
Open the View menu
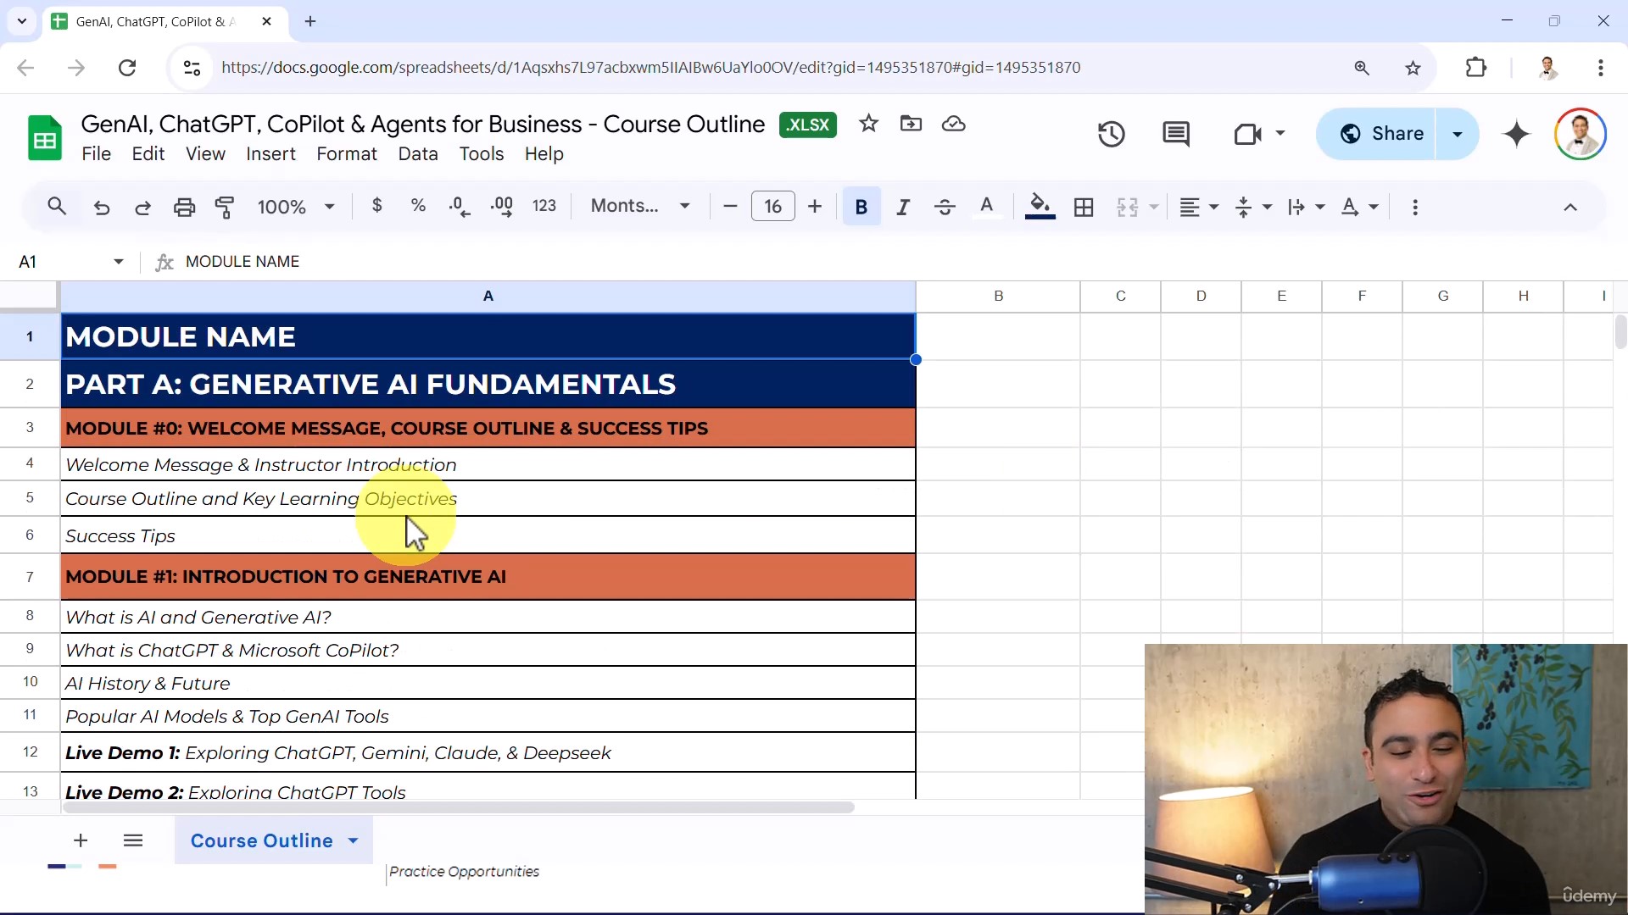205,154
